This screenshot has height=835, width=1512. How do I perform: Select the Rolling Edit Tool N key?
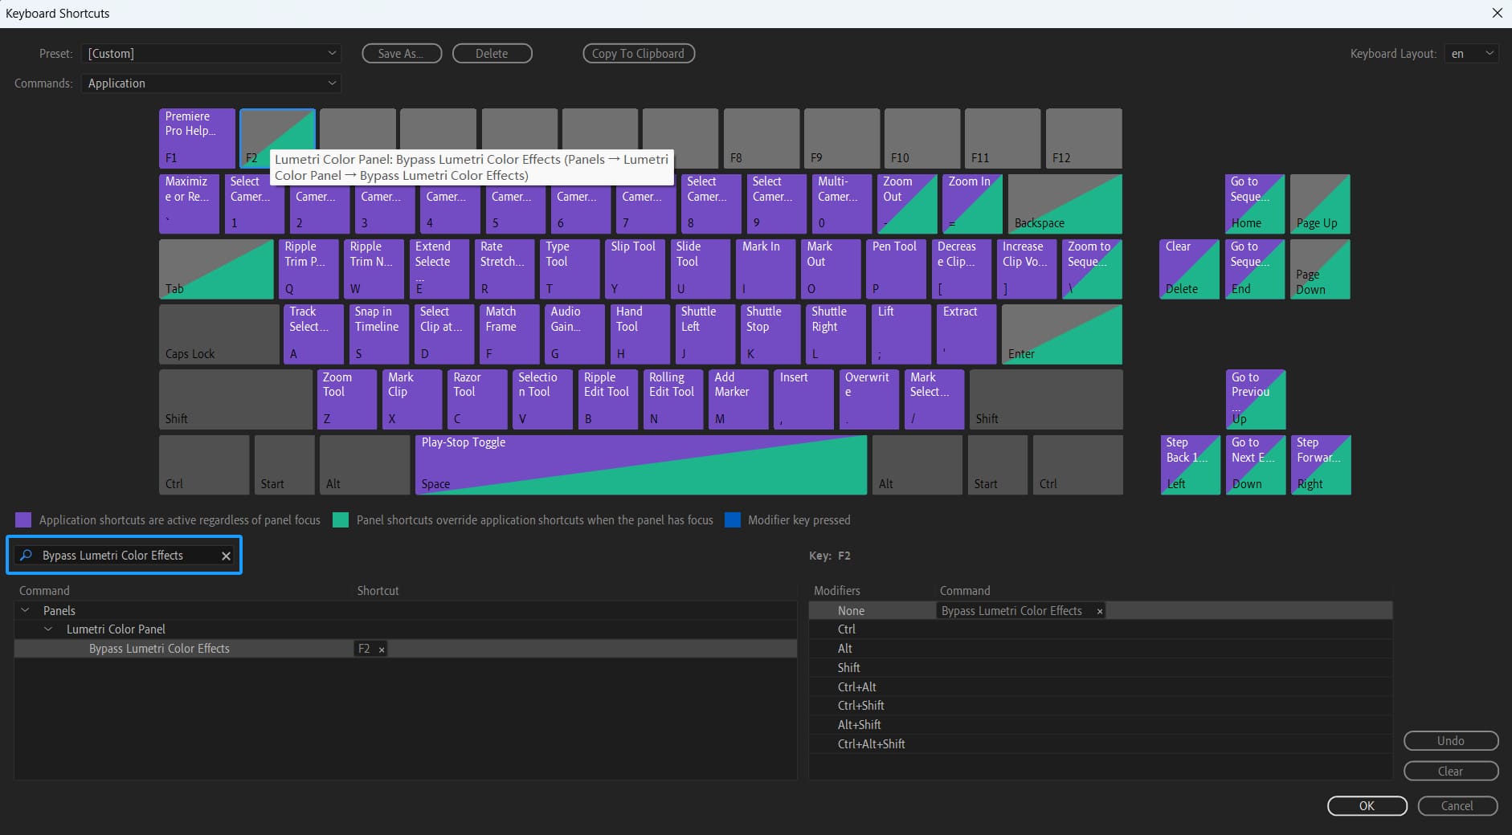[x=672, y=399]
